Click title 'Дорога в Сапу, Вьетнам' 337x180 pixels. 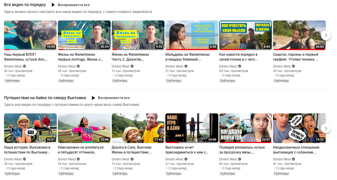[132, 150]
